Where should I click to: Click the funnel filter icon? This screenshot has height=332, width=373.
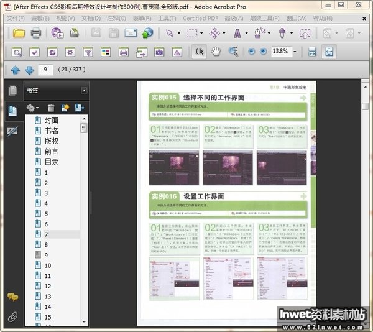click(x=88, y=52)
